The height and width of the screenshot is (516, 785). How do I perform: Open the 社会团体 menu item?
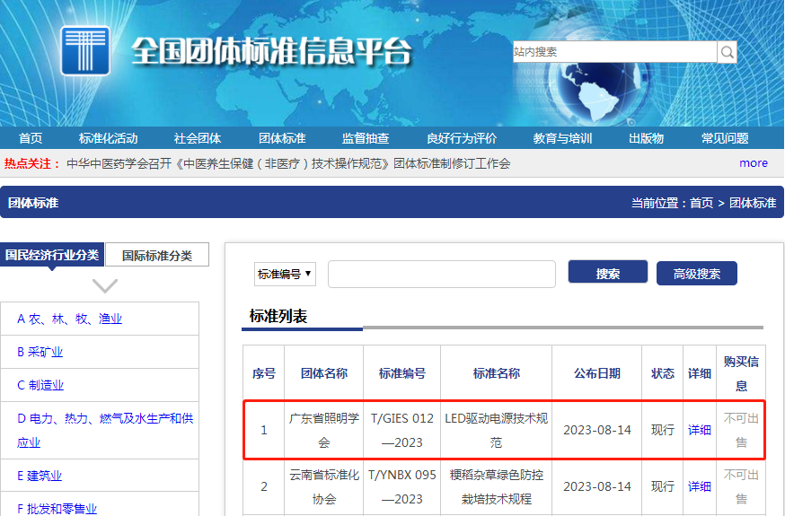point(198,138)
